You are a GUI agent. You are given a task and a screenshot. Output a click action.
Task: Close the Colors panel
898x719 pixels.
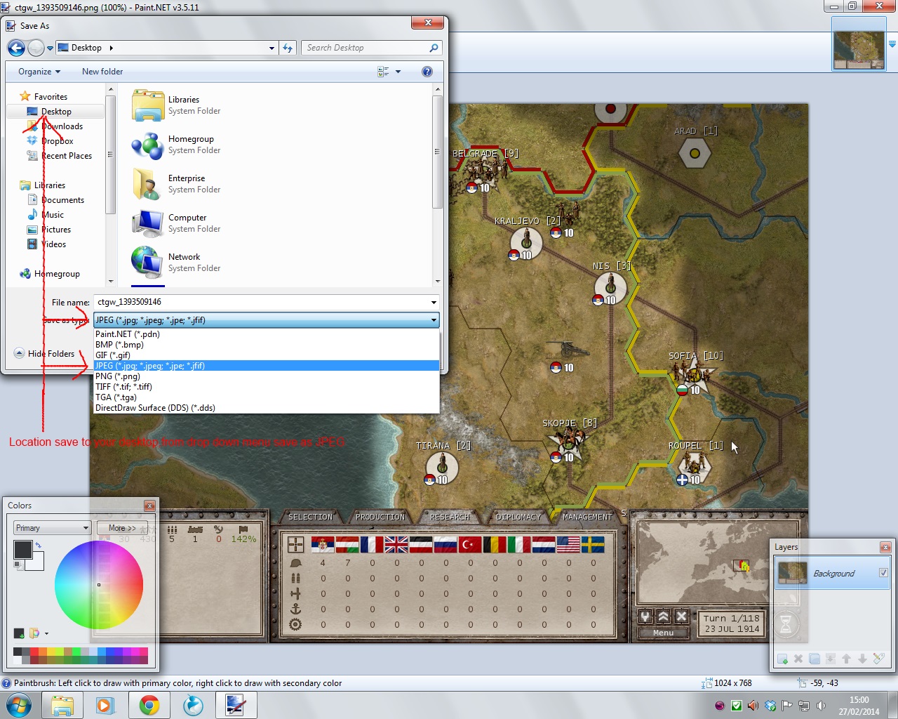point(149,506)
